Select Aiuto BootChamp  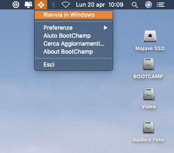pyautogui.click(x=73, y=36)
